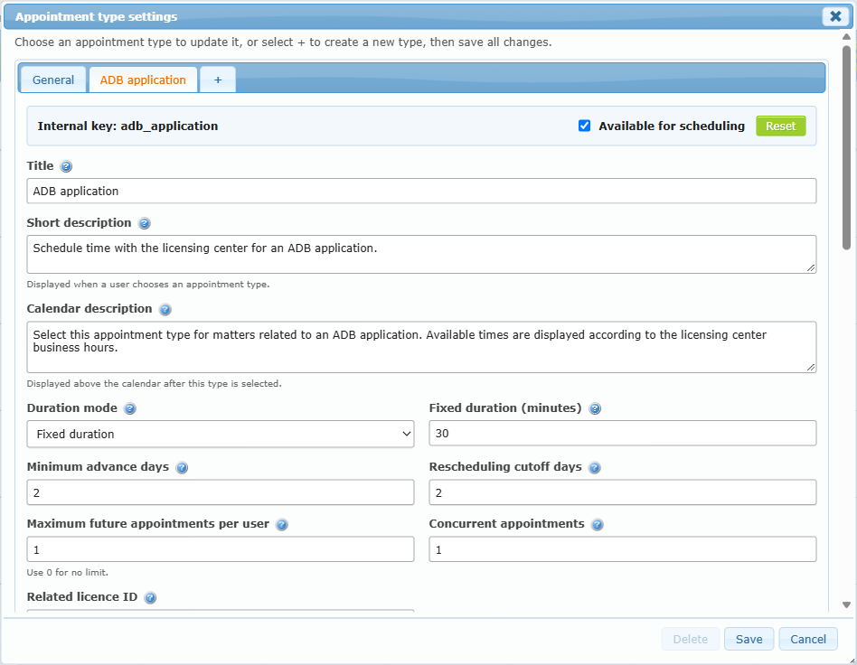857x665 pixels.
Task: Focus the Maximum future appointments per user field
Action: [x=221, y=549]
